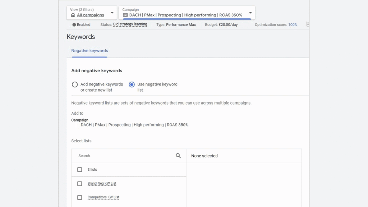368x207 pixels.
Task: Check the Brand Neg KW List box
Action: pos(79,184)
